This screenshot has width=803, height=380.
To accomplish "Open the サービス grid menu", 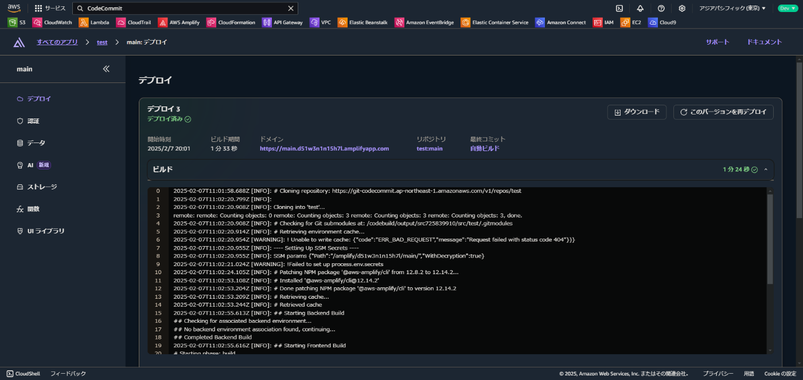I will click(x=50, y=8).
